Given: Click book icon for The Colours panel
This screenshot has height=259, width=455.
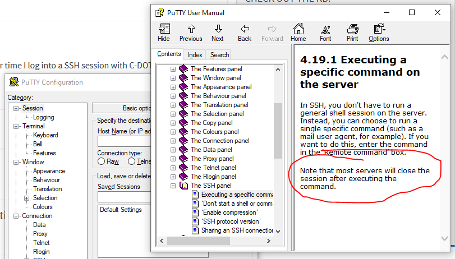Looking at the screenshot, I should tap(183, 132).
